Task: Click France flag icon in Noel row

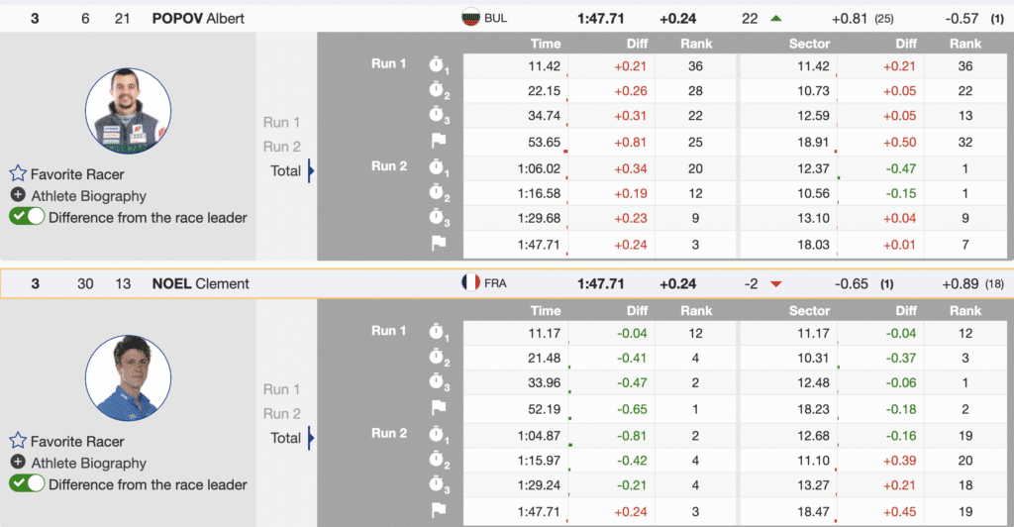Action: tap(470, 283)
